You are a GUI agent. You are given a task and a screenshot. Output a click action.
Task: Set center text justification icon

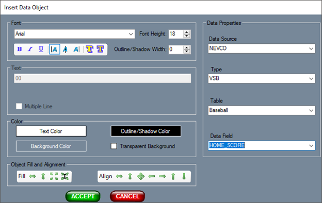click(x=66, y=49)
